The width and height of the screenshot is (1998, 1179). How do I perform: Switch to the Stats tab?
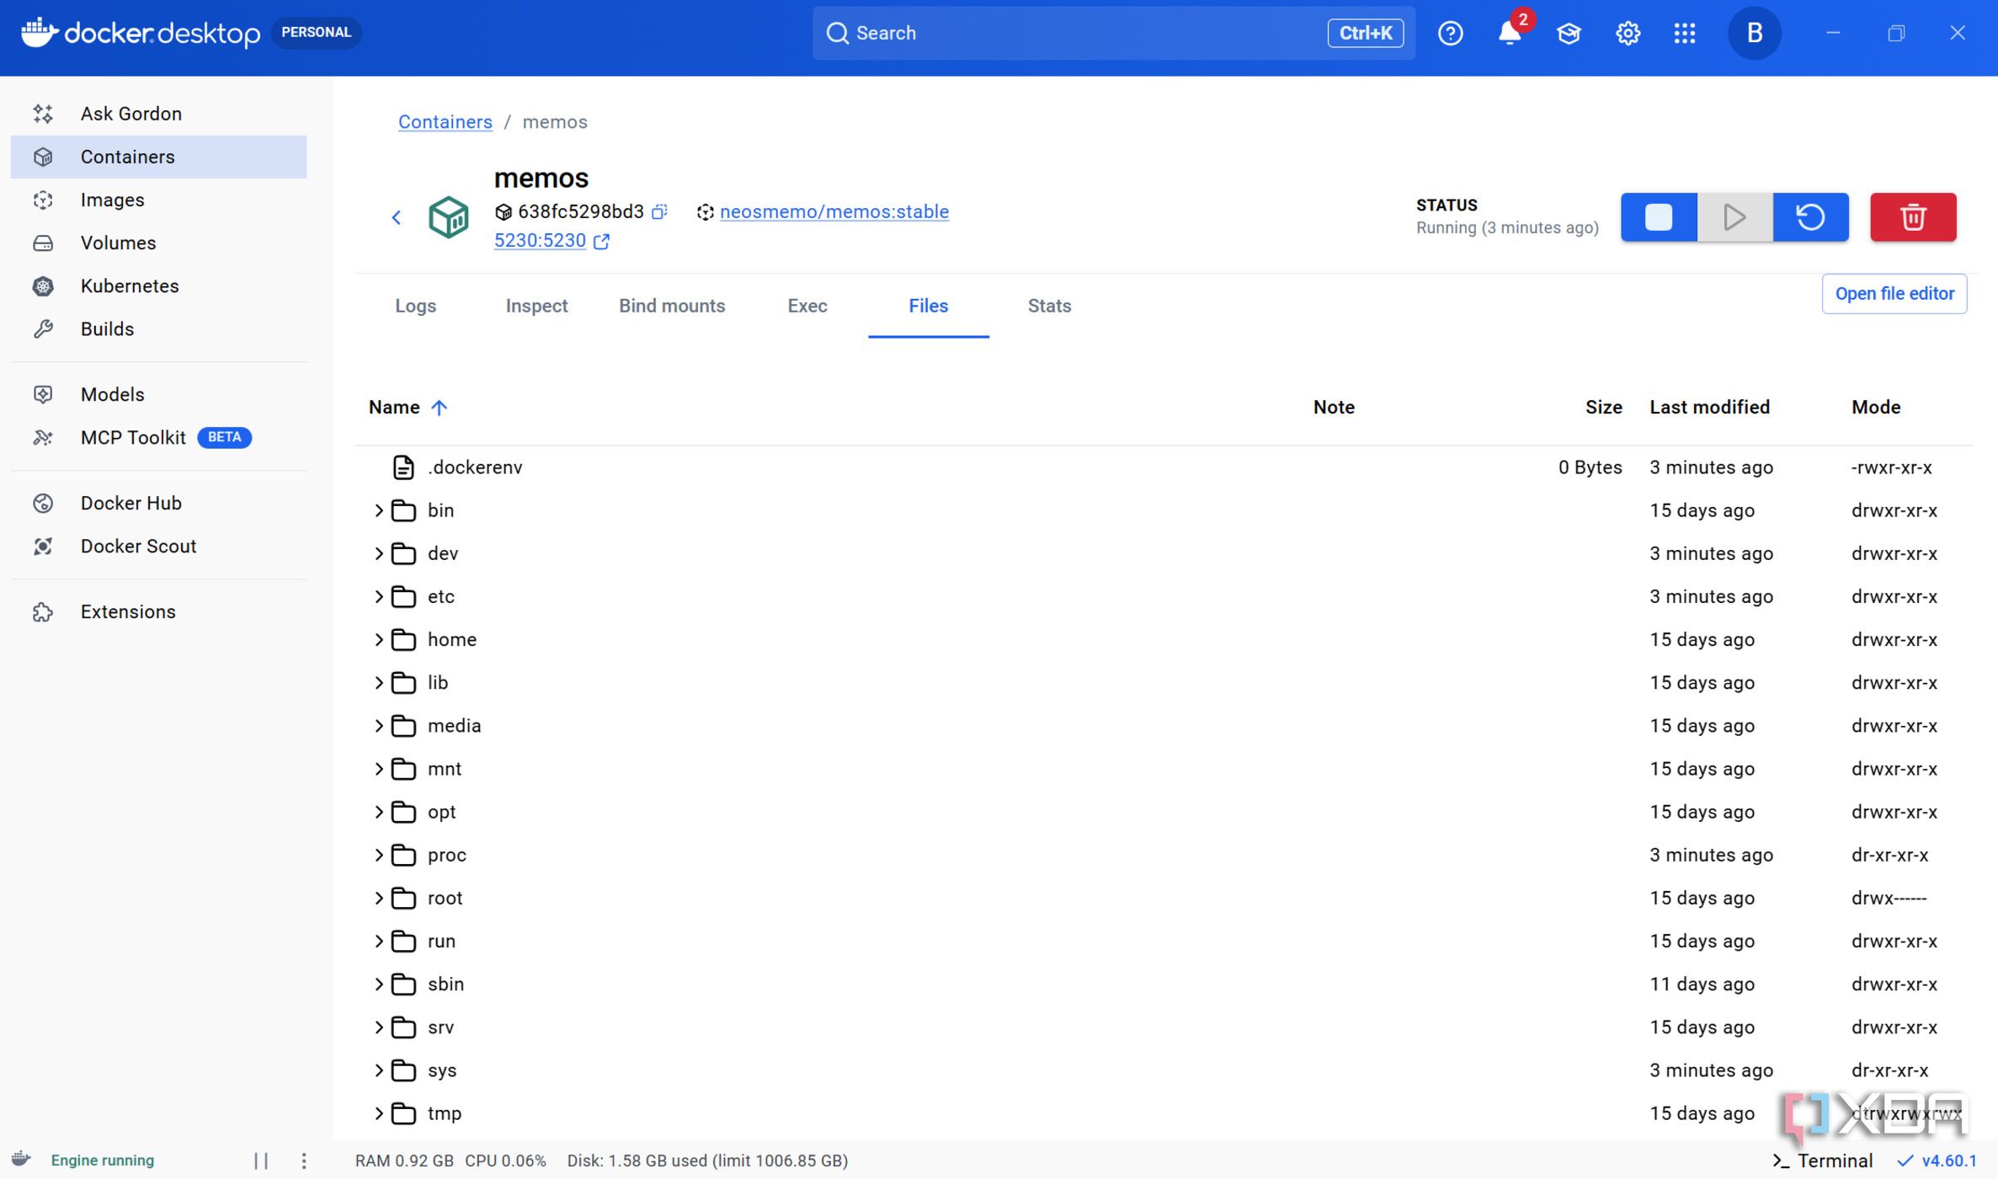coord(1049,306)
